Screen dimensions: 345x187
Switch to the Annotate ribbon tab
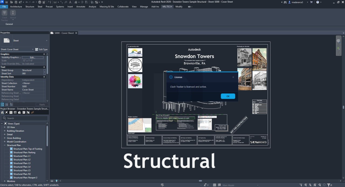(x=81, y=6)
